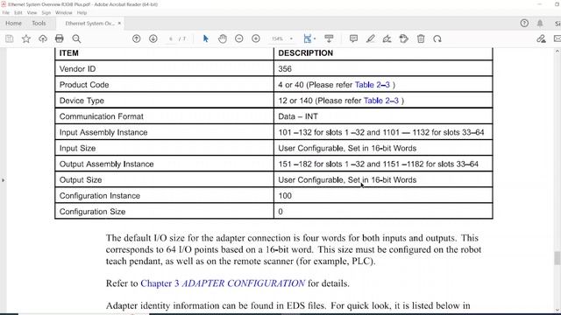
Task: Open the notifications bell
Action: coord(540,24)
